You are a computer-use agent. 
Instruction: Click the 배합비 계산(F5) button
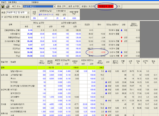[x=89, y=6]
